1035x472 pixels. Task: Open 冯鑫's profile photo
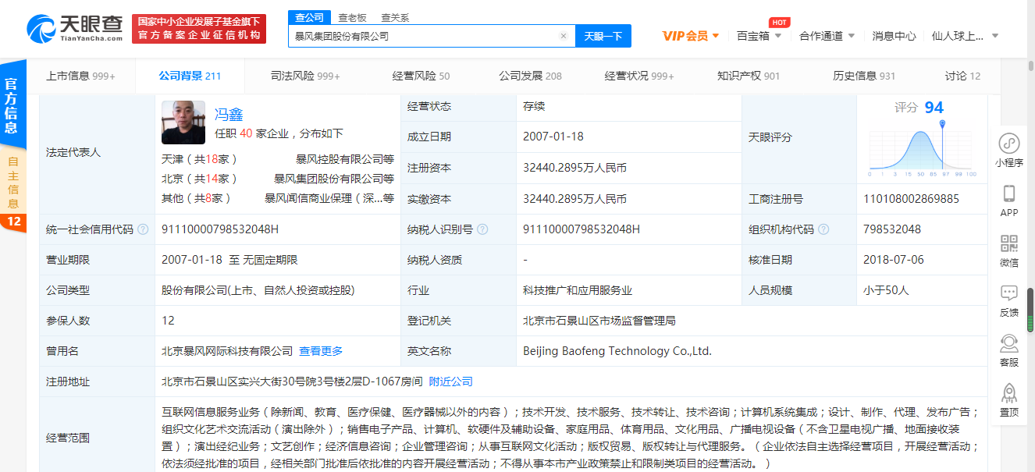(x=183, y=122)
